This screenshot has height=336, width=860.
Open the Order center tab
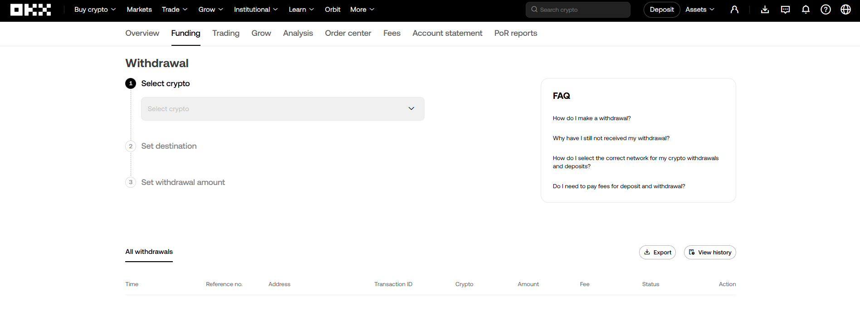click(x=348, y=33)
